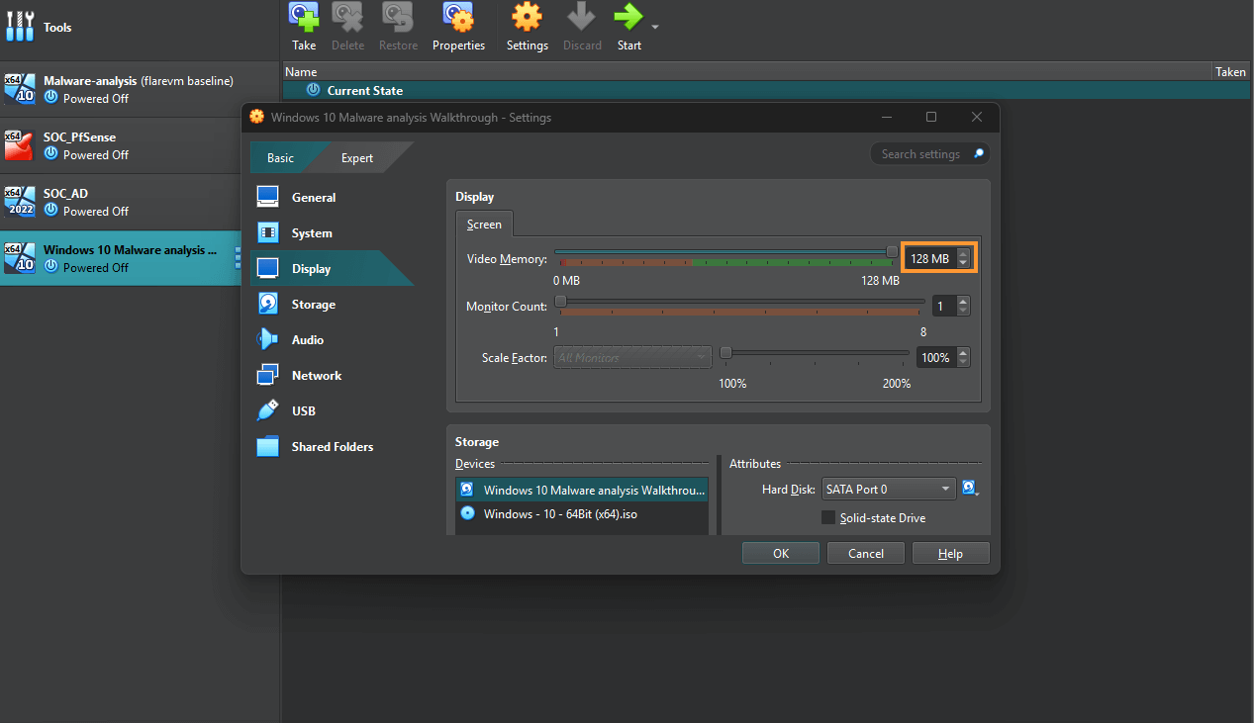Open the Tools entry in the VM manager
This screenshot has width=1254, height=723.
(x=140, y=28)
